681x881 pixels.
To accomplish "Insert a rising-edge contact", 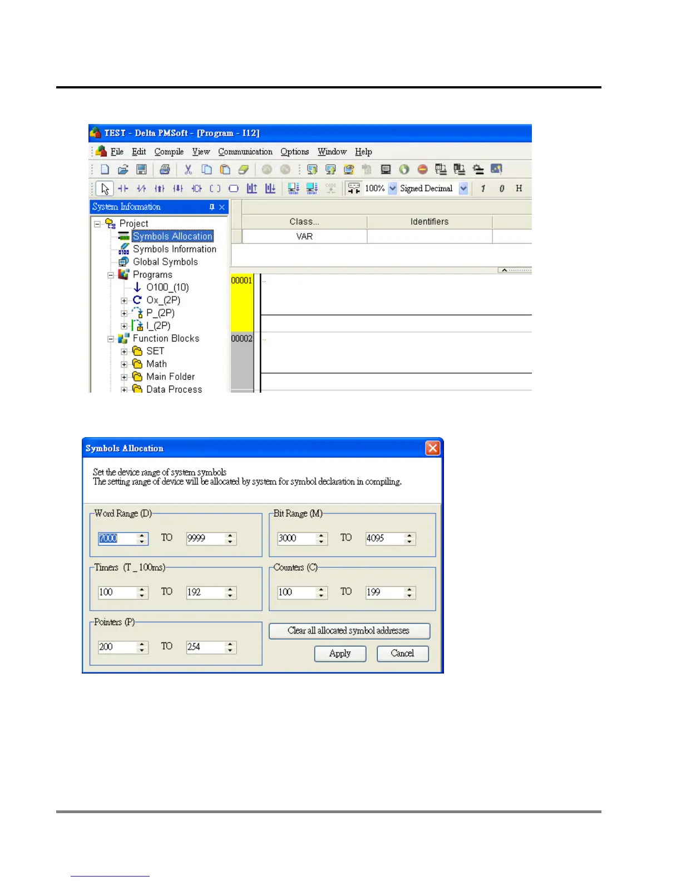I will pyautogui.click(x=160, y=189).
